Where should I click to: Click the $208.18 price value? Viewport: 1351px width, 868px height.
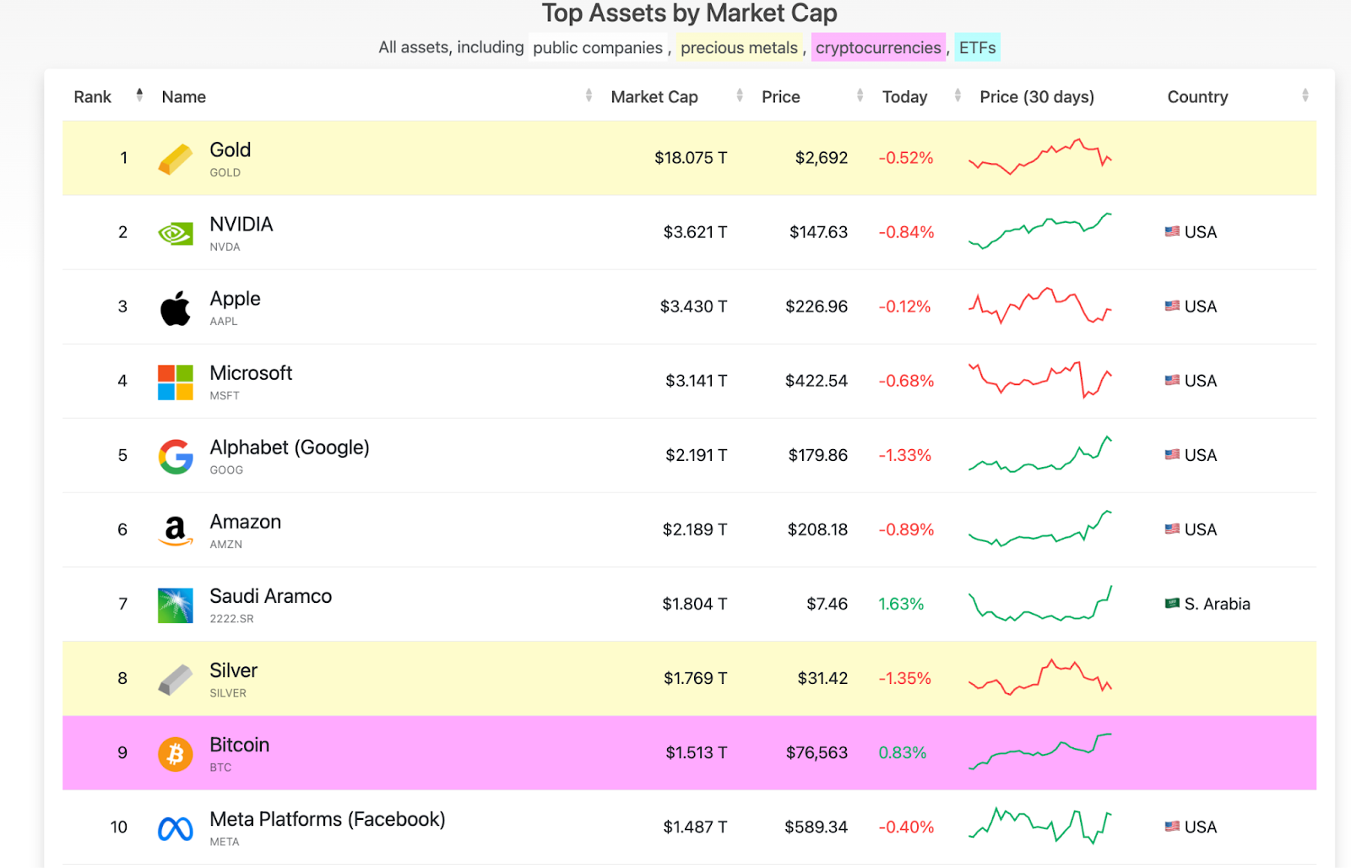[817, 529]
